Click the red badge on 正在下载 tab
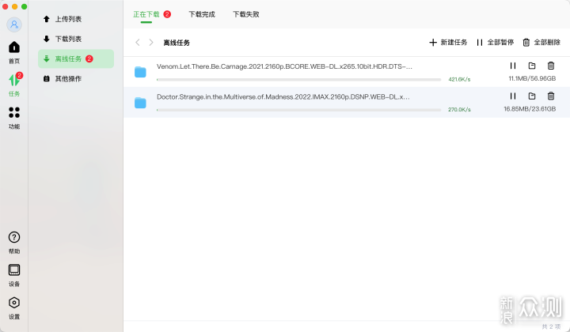The width and height of the screenshot is (570, 332). point(167,14)
